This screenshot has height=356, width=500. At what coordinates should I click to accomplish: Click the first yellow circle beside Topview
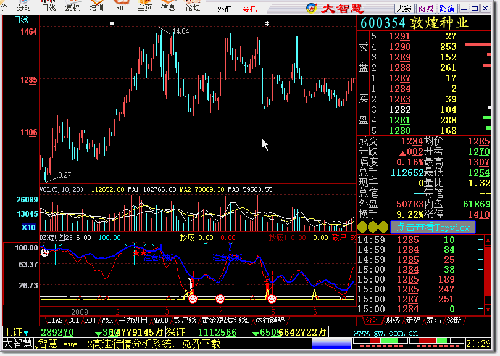[362, 227]
